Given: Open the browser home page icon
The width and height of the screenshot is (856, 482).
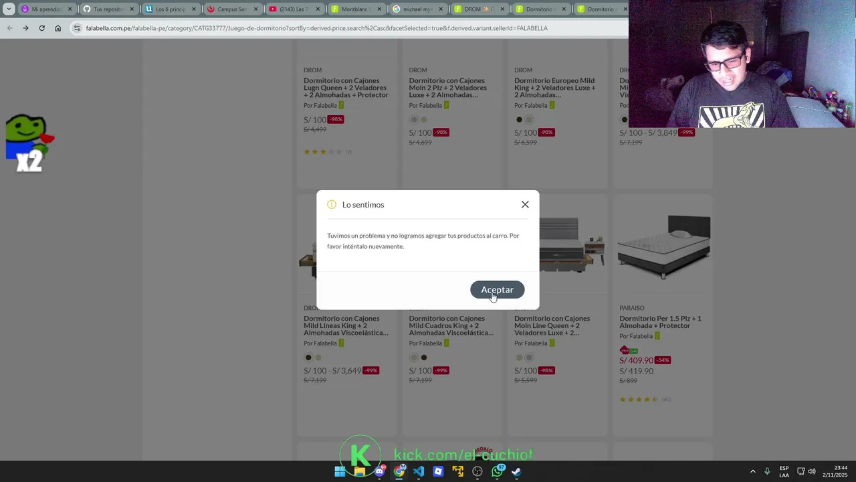Looking at the screenshot, I should pyautogui.click(x=58, y=28).
